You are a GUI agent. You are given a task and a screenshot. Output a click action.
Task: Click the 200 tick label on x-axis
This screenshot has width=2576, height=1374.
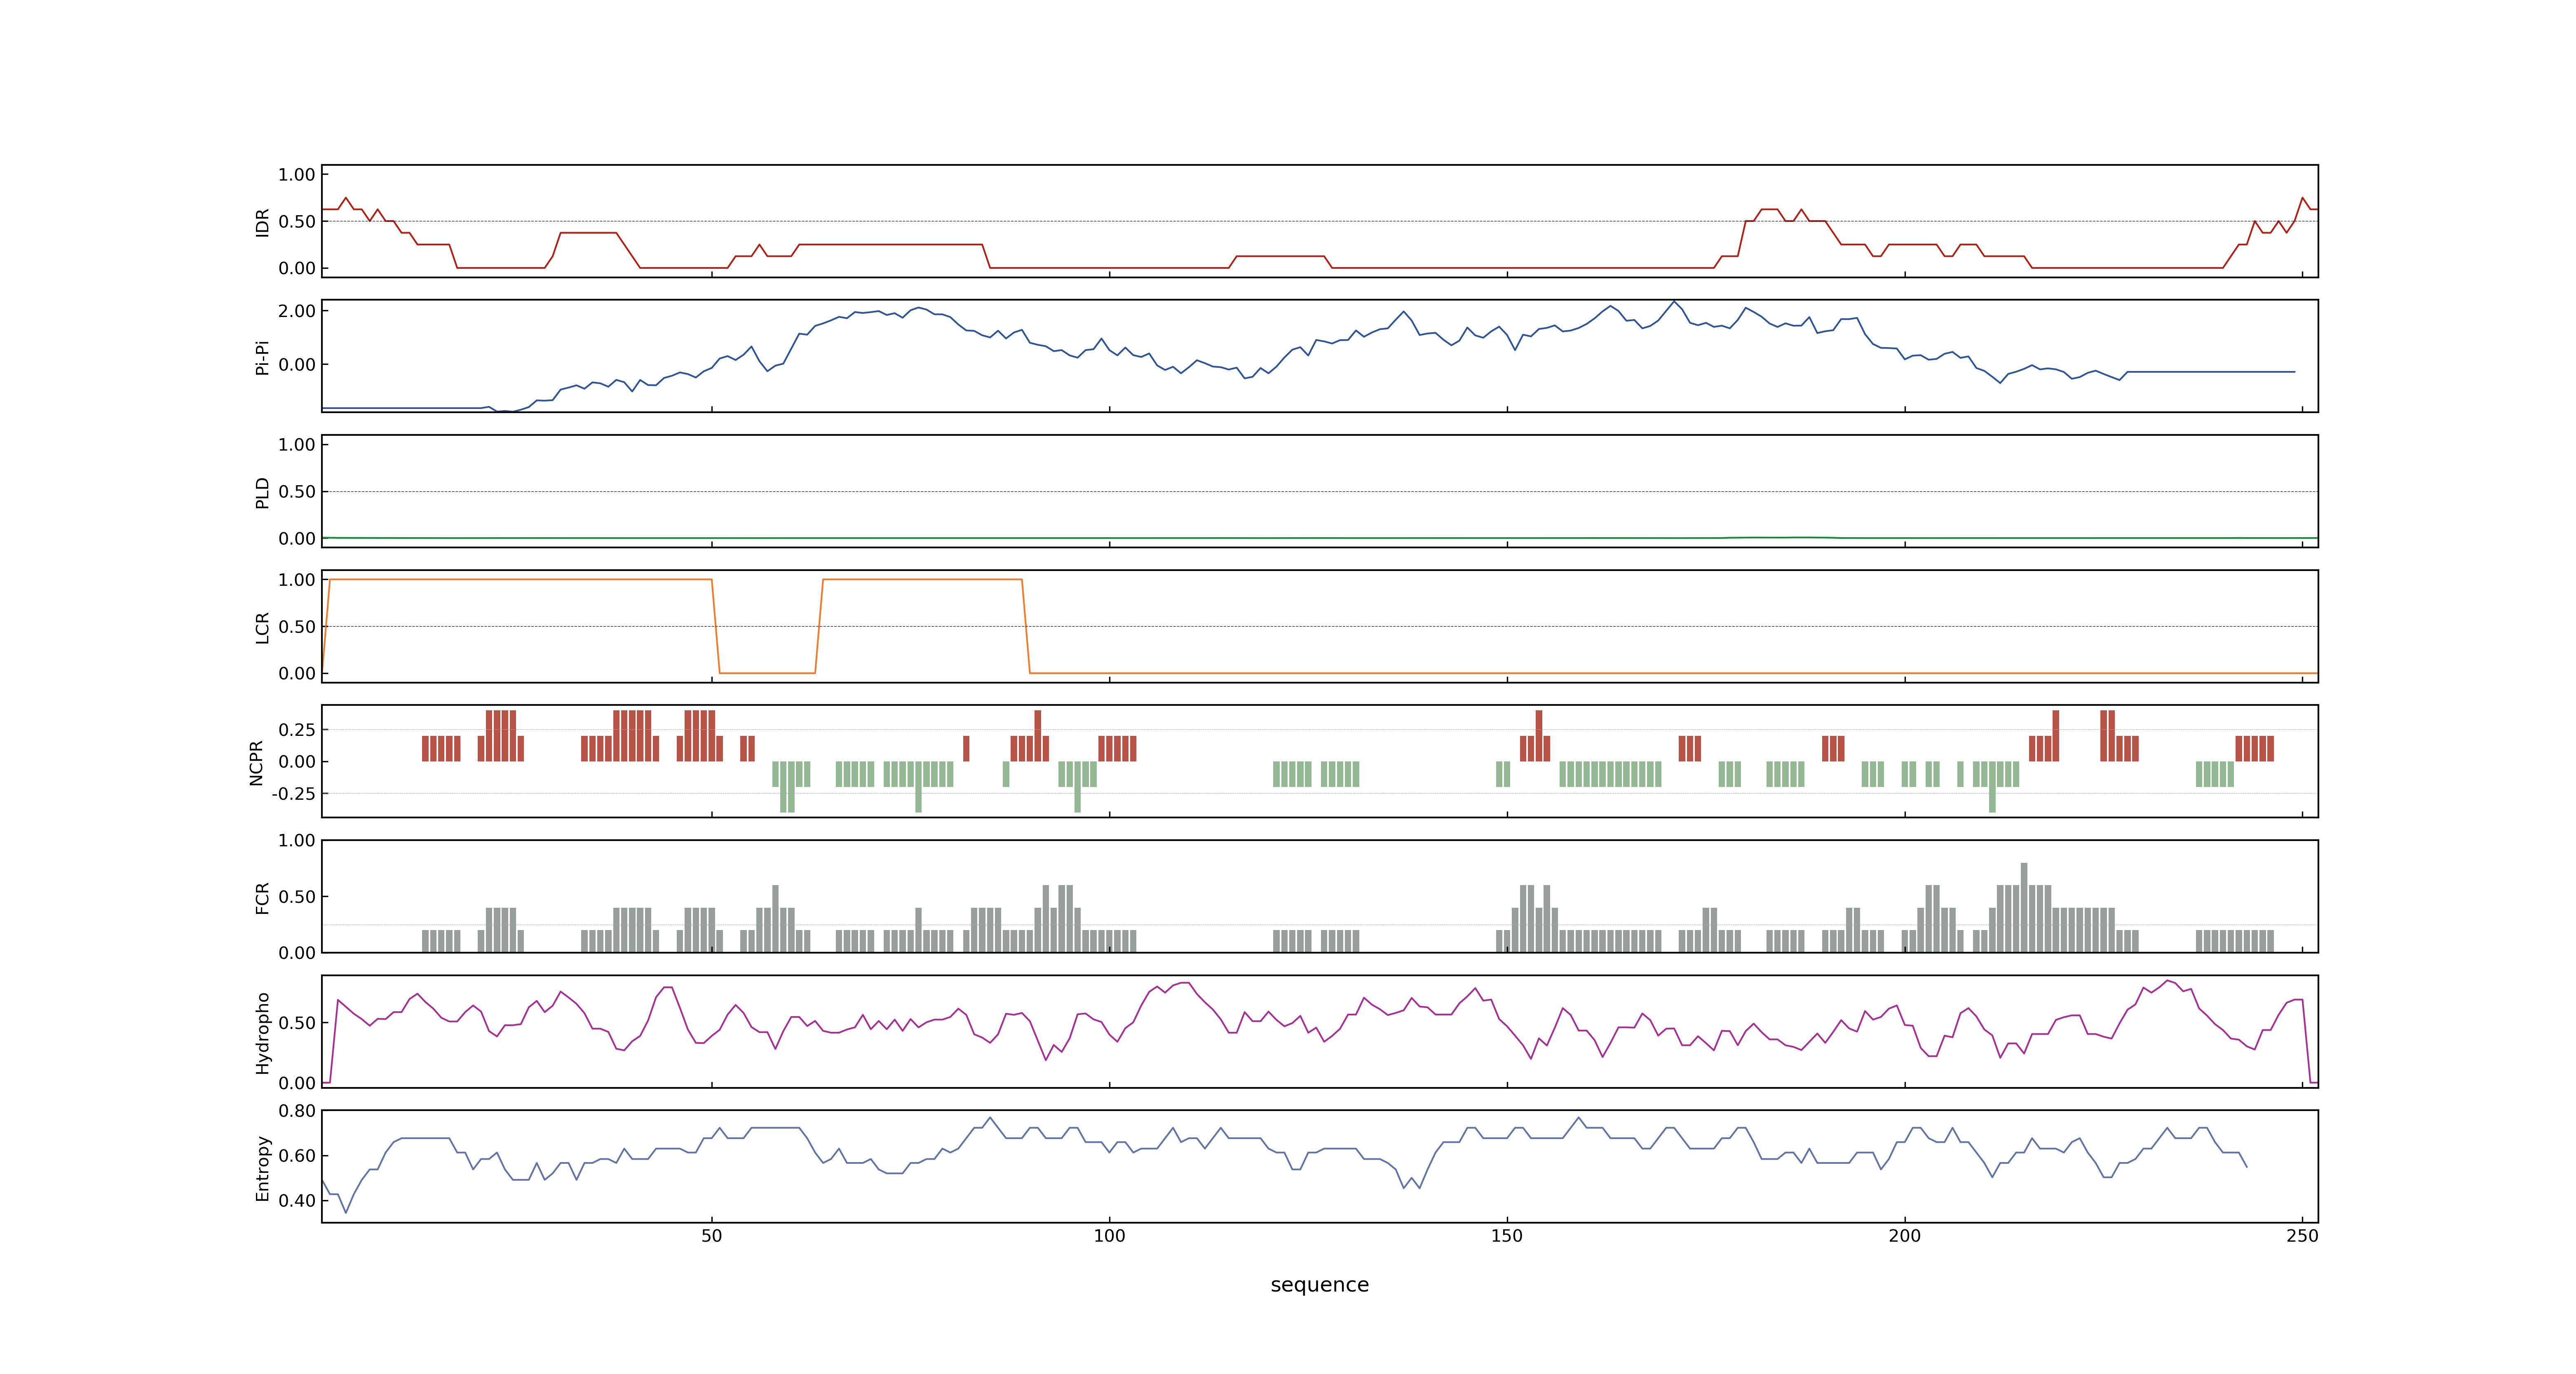1904,1235
